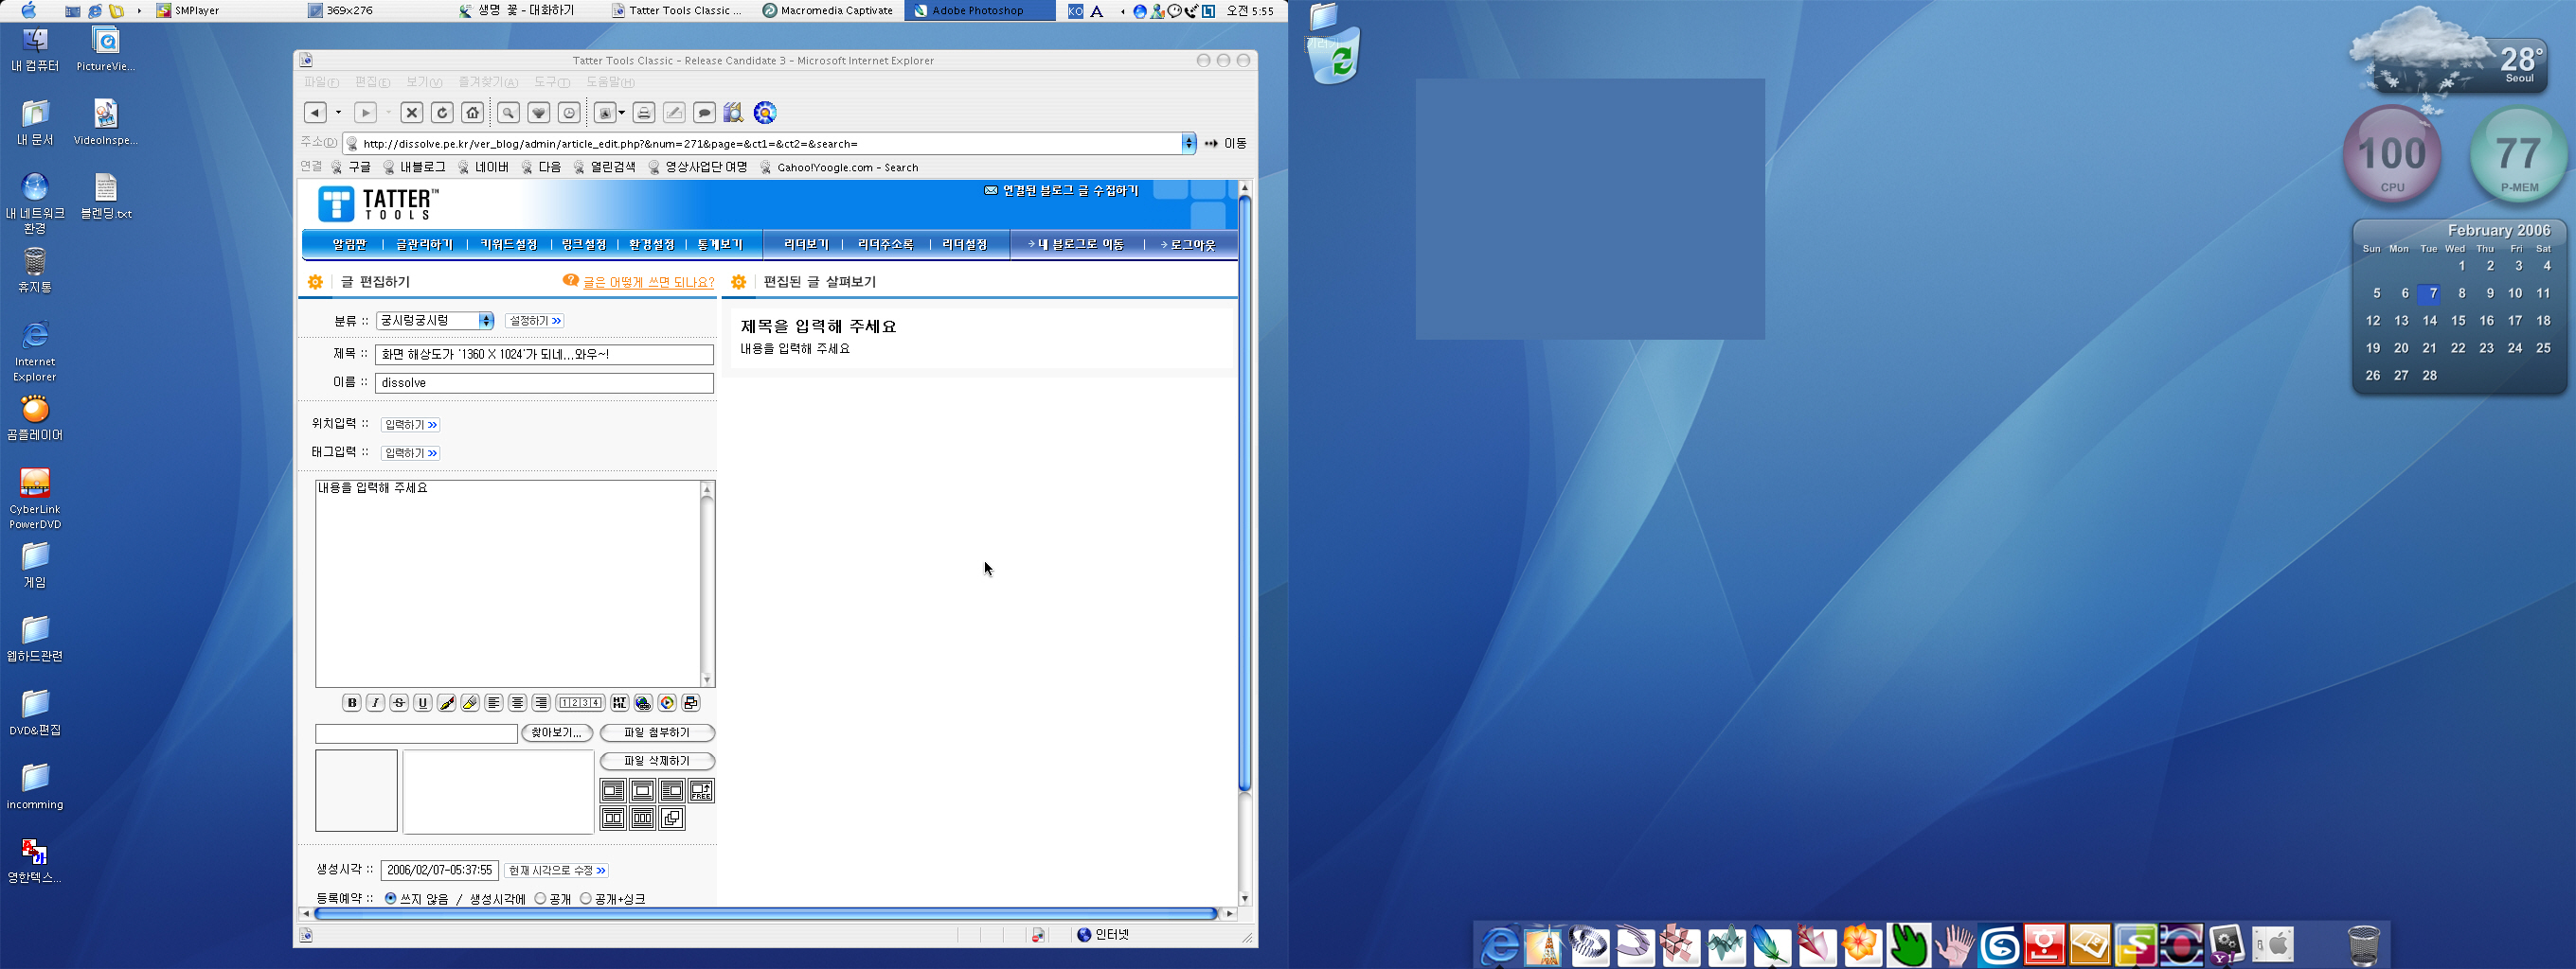Insert media with the colorful play icon
The image size is (2576, 969).
(x=667, y=703)
